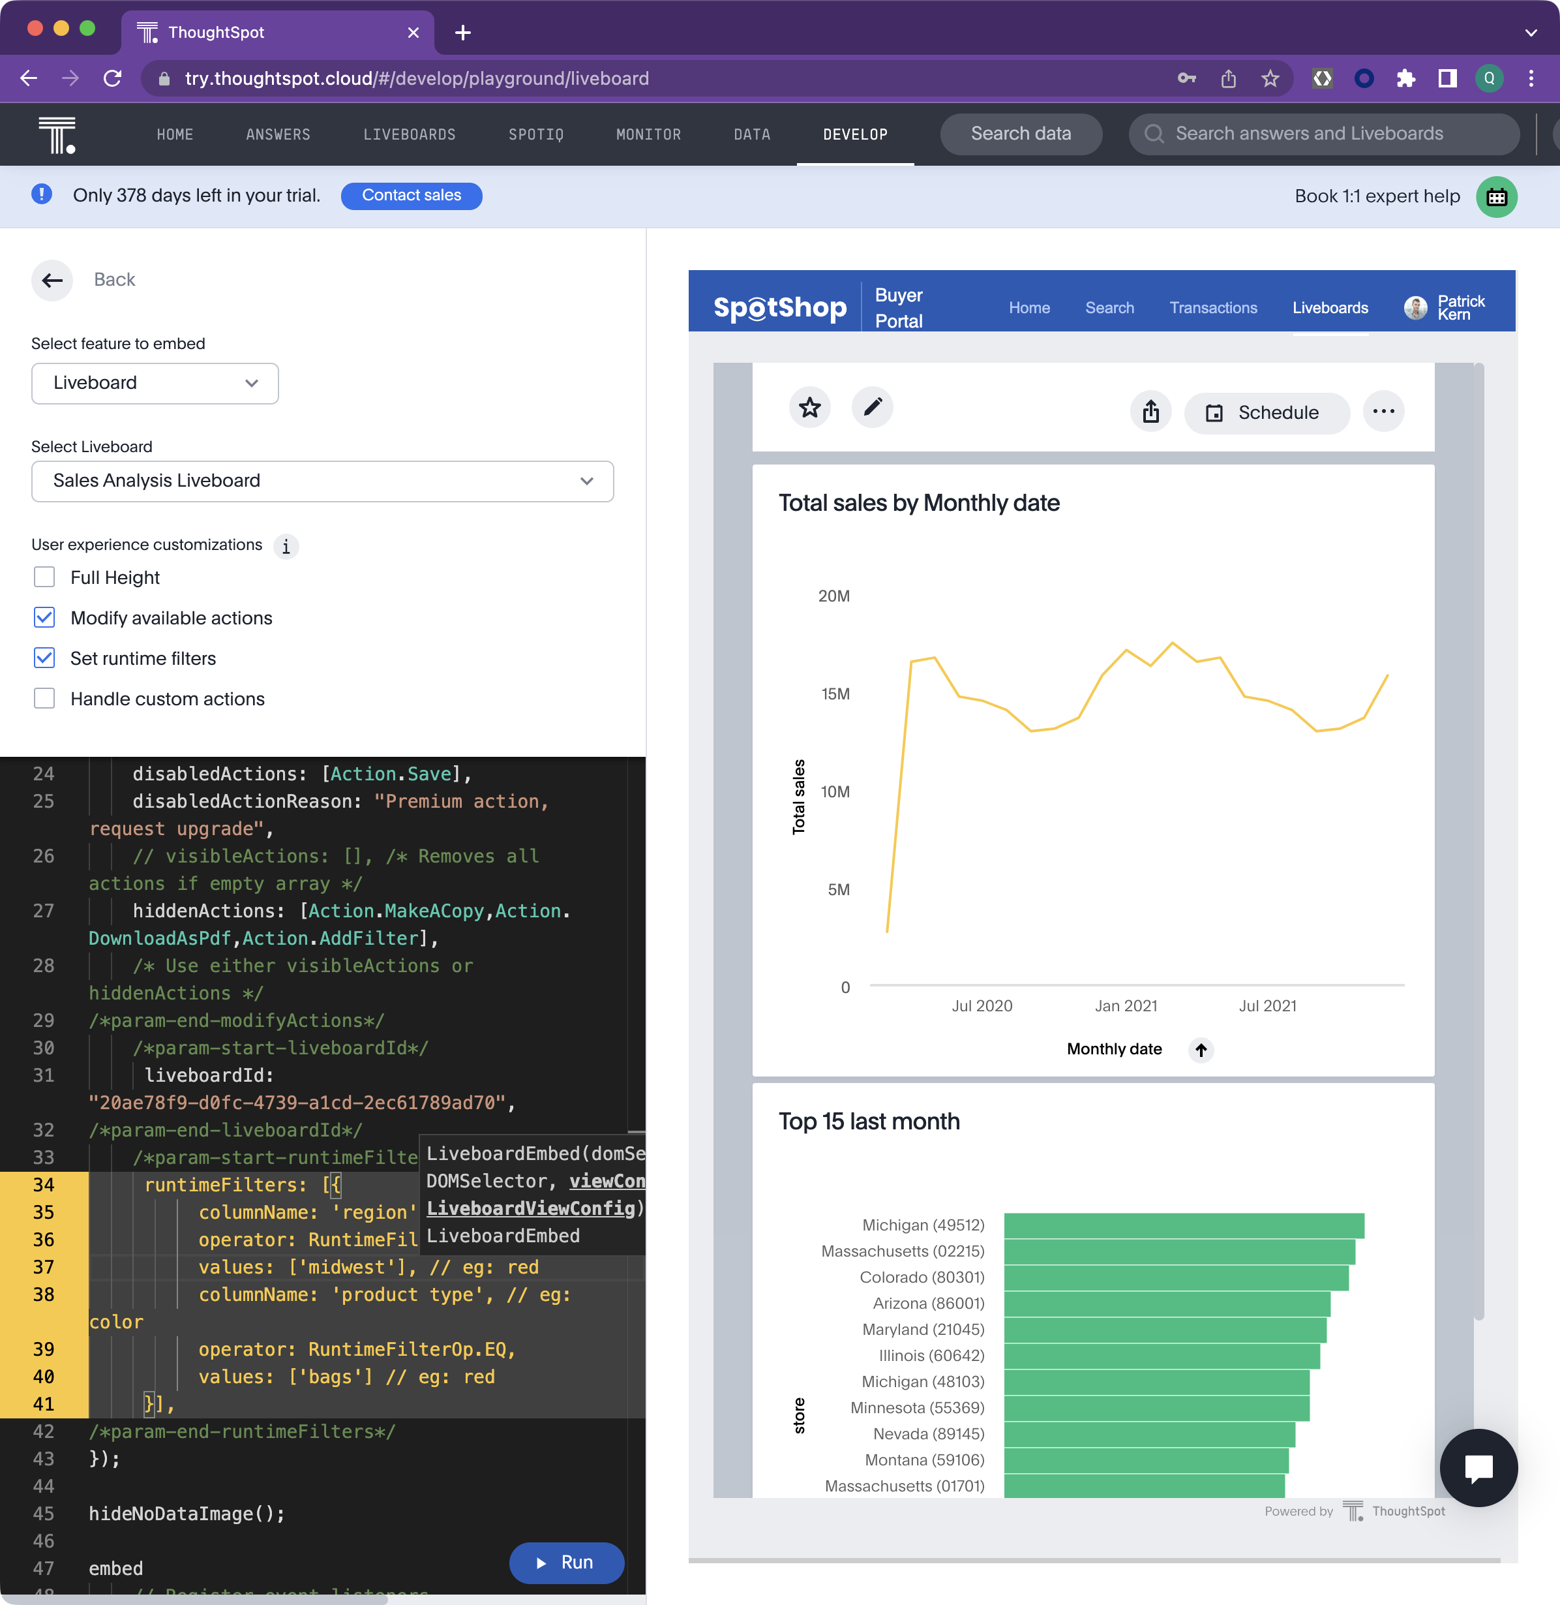Select the DEVELOP nav tab

pos(856,134)
